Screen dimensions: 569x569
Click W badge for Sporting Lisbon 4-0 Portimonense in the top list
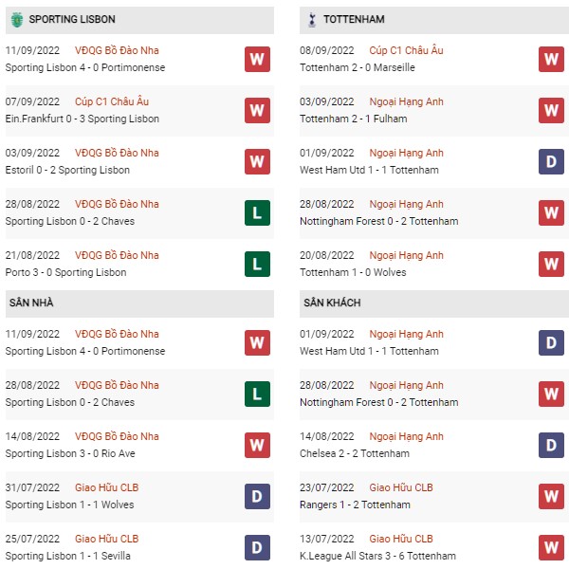point(257,59)
